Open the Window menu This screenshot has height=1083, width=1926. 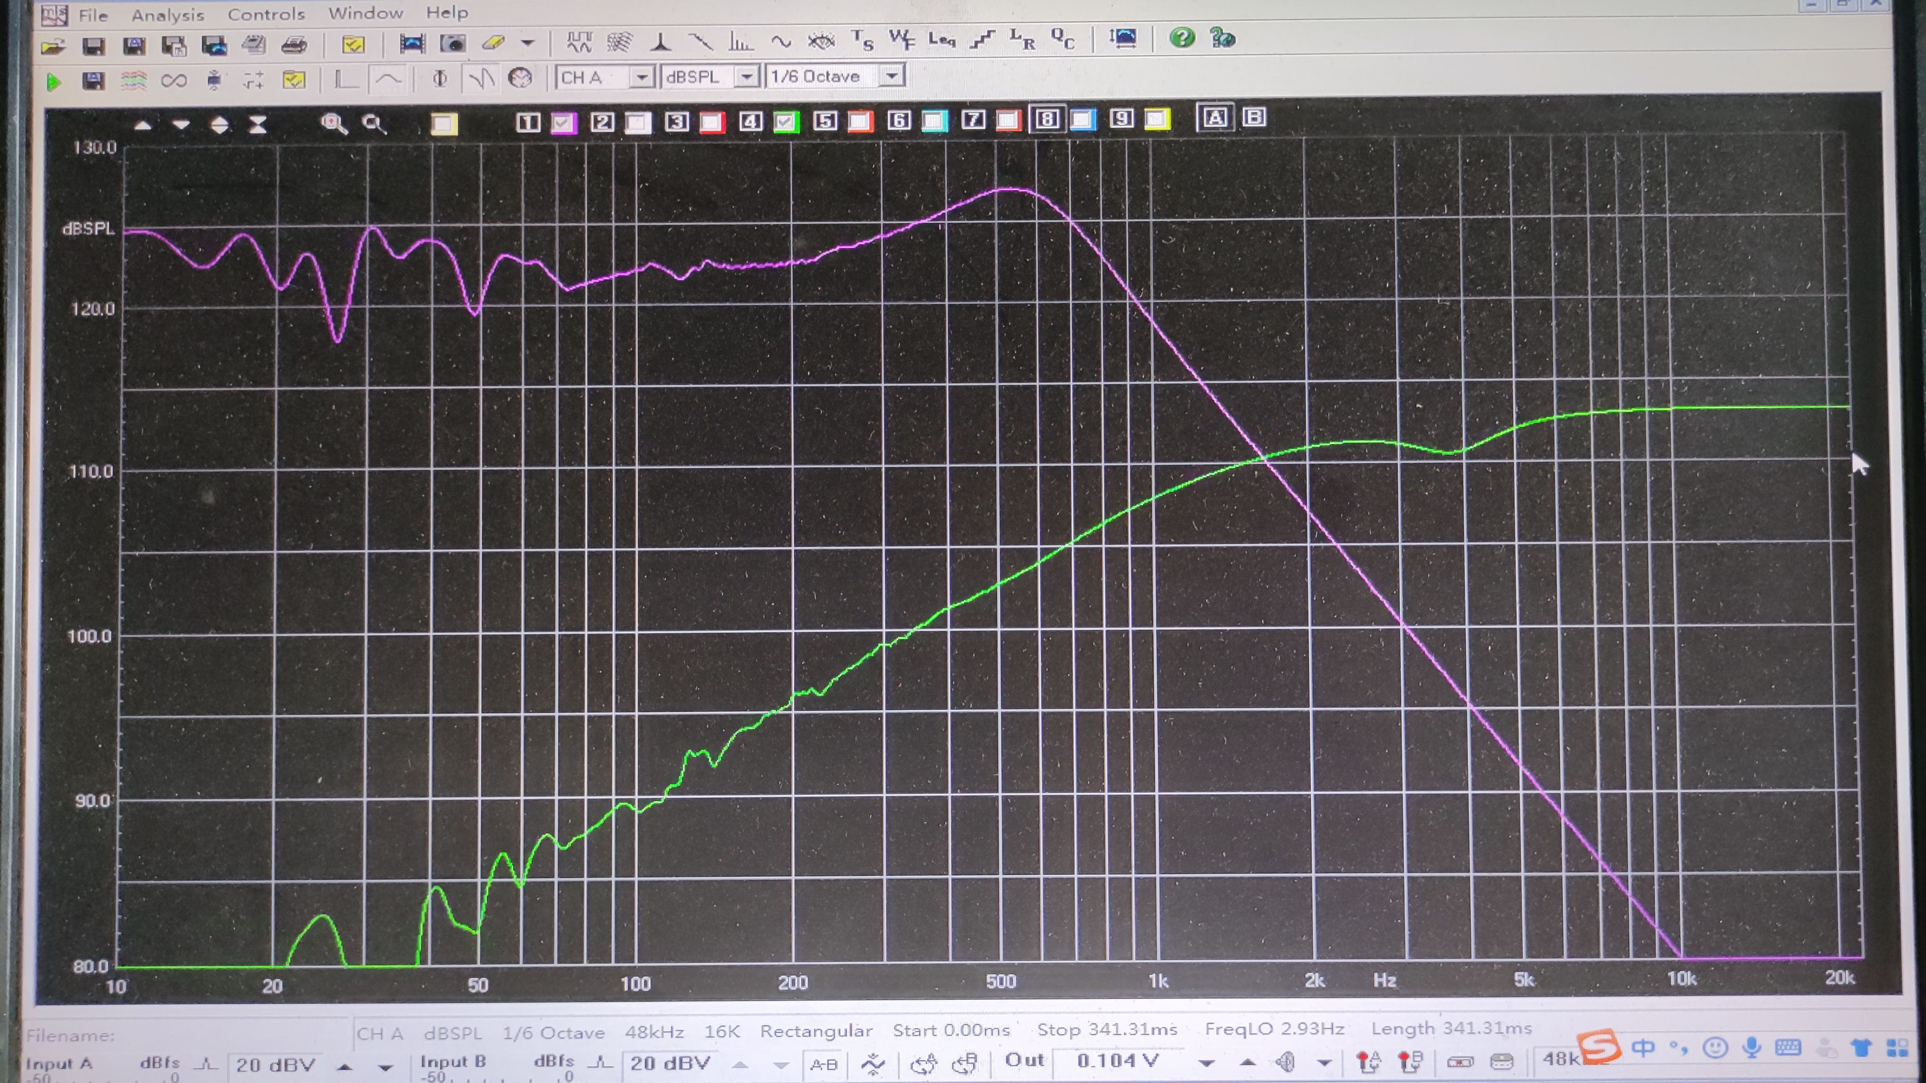pyautogui.click(x=366, y=13)
